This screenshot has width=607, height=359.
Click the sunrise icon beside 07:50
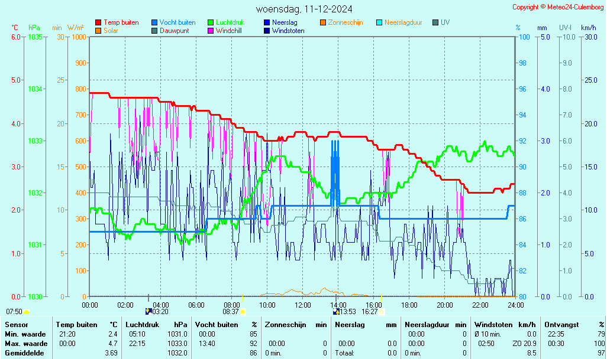pyautogui.click(x=27, y=312)
